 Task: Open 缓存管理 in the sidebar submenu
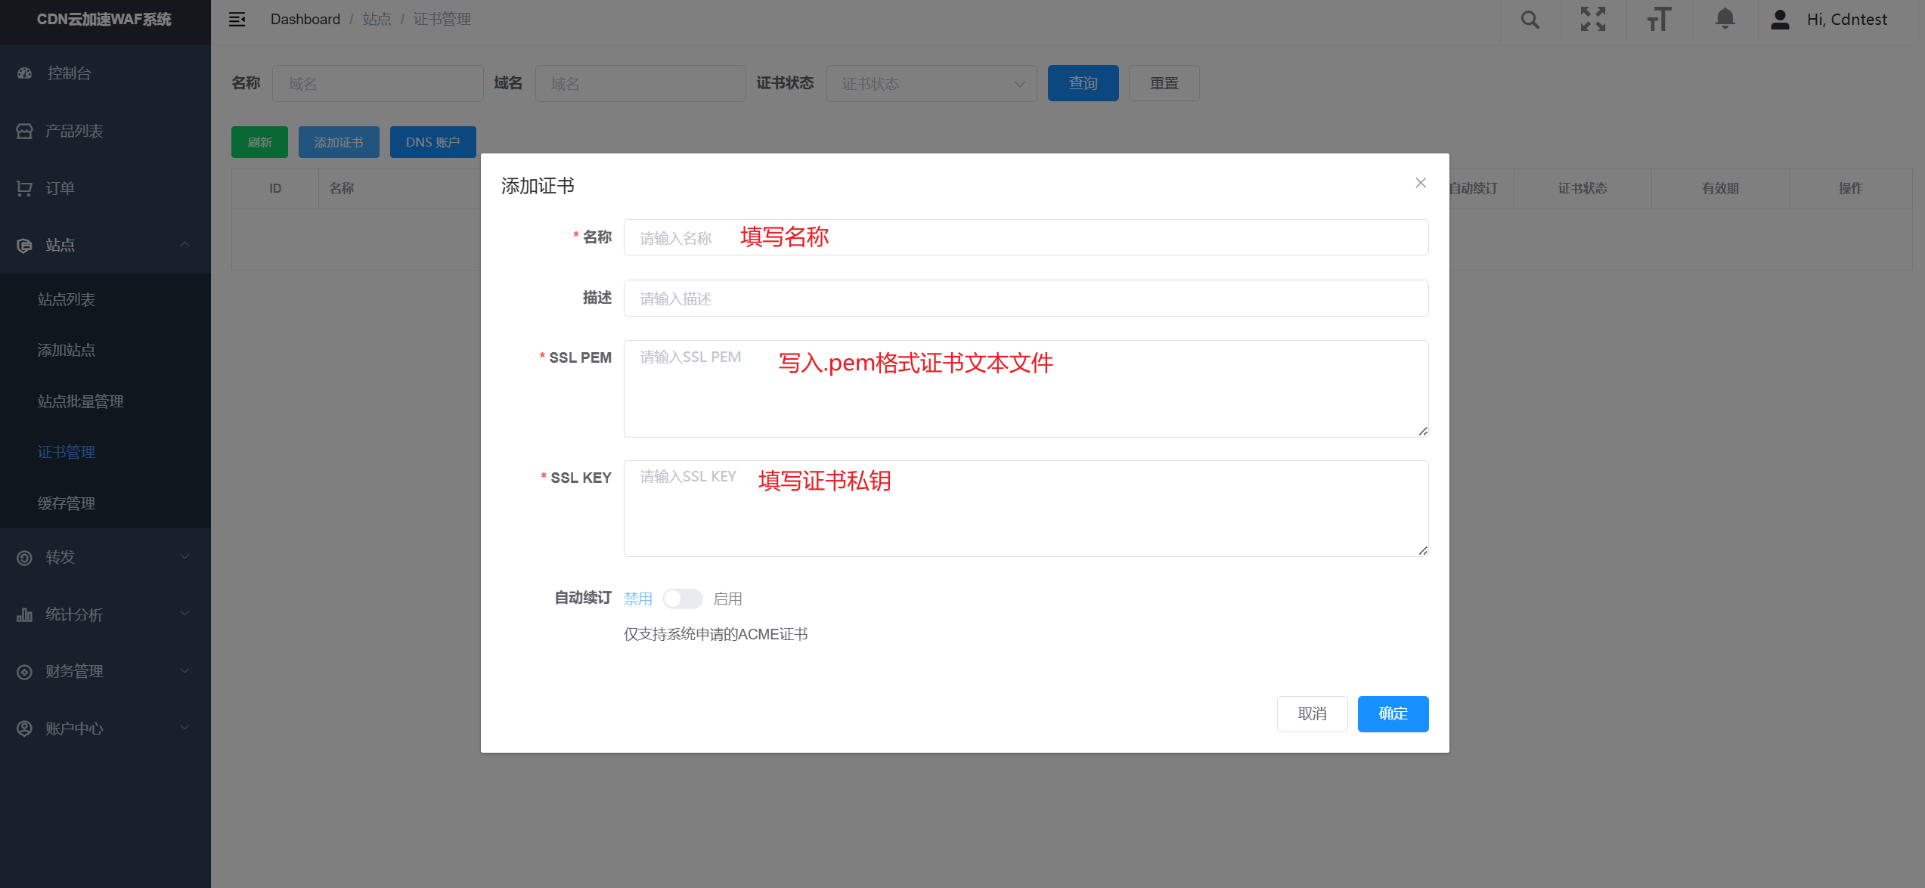click(67, 503)
